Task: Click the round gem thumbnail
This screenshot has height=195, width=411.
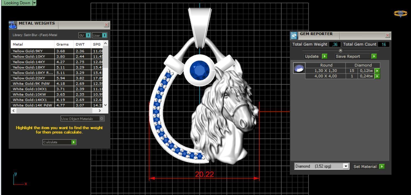Action: click(x=299, y=68)
